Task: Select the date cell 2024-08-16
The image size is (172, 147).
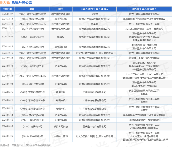Action: pos(7,76)
